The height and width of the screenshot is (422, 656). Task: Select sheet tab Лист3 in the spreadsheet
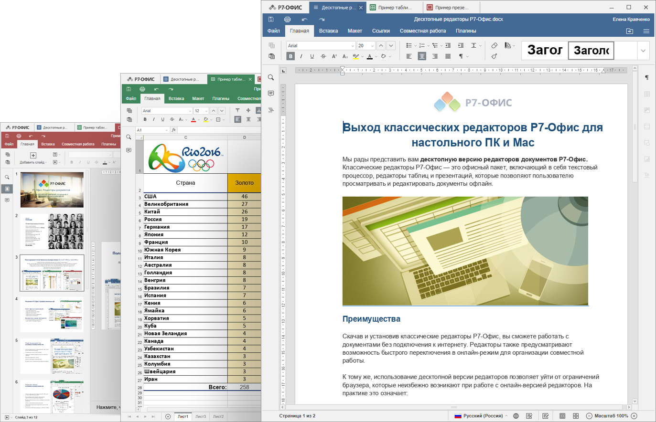pyautogui.click(x=201, y=417)
